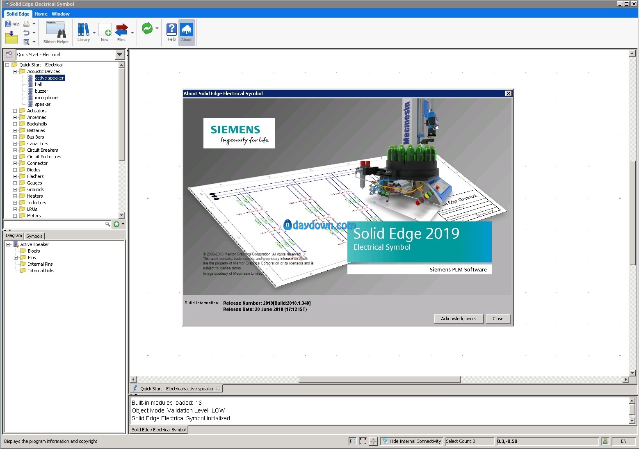Click the first snap mode icon in status bar
This screenshot has height=449, width=639.
click(352, 441)
